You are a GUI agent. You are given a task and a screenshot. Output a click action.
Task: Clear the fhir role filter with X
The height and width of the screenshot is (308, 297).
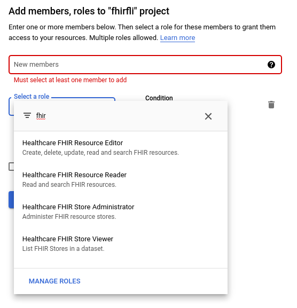coord(208,116)
